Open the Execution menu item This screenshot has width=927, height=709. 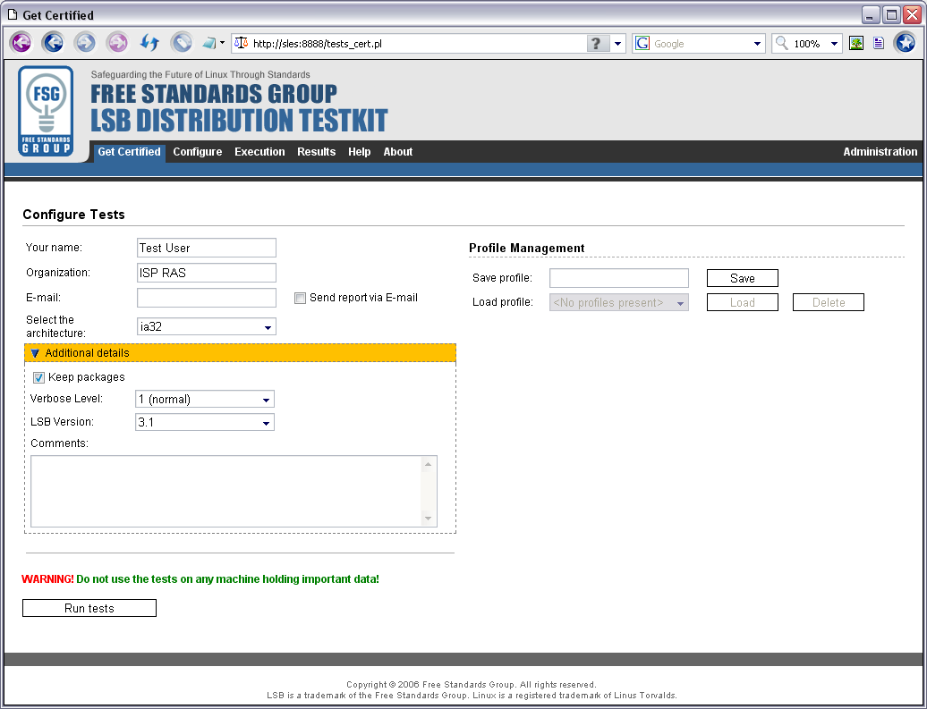tap(259, 152)
